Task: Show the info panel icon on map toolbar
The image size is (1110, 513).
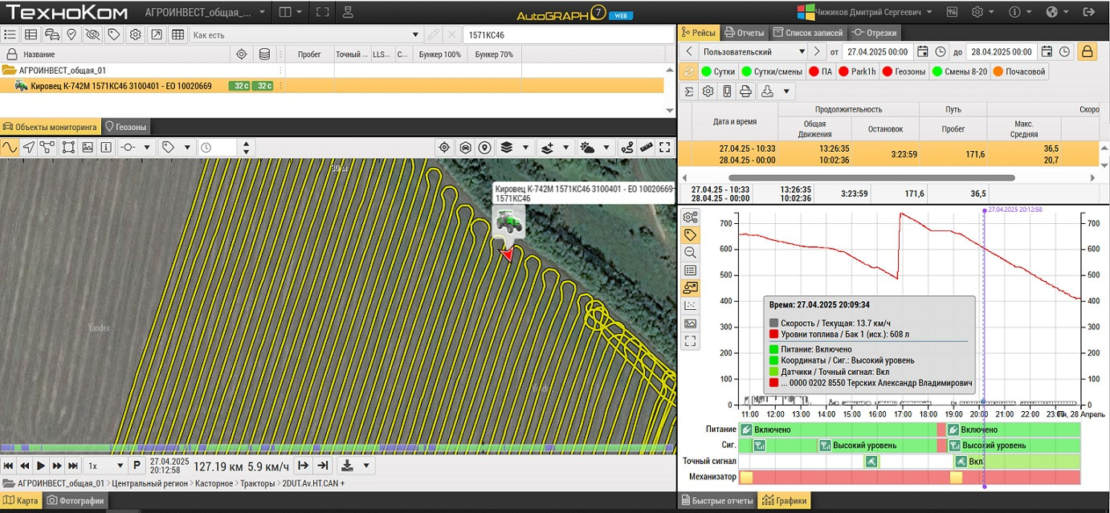Action: pos(106,148)
